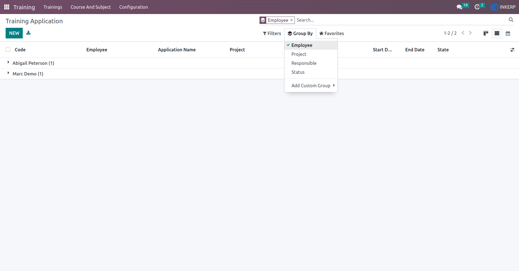Sort by Code column header
The width and height of the screenshot is (519, 271).
click(20, 50)
